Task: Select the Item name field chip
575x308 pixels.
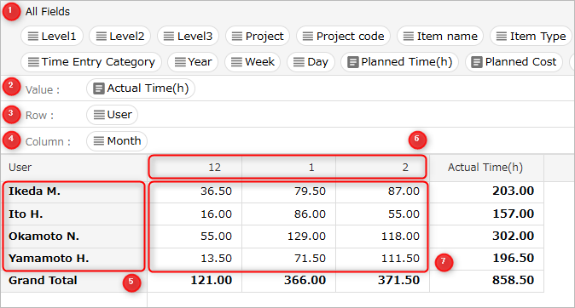Action: coord(440,36)
